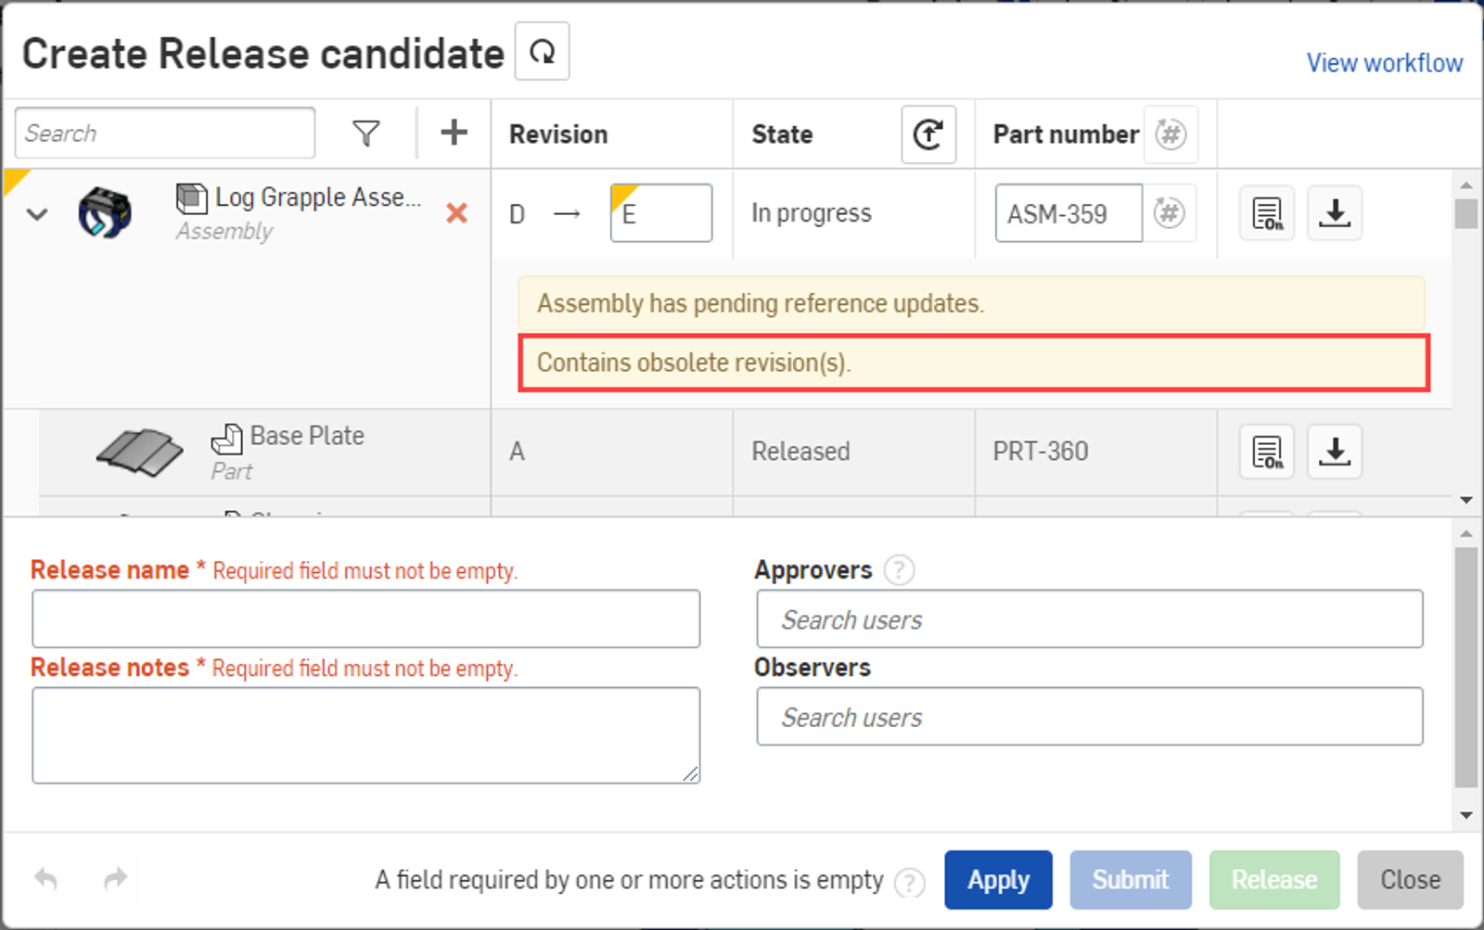The image size is (1484, 930).
Task: Click the Observers search users field
Action: pyautogui.click(x=1089, y=717)
